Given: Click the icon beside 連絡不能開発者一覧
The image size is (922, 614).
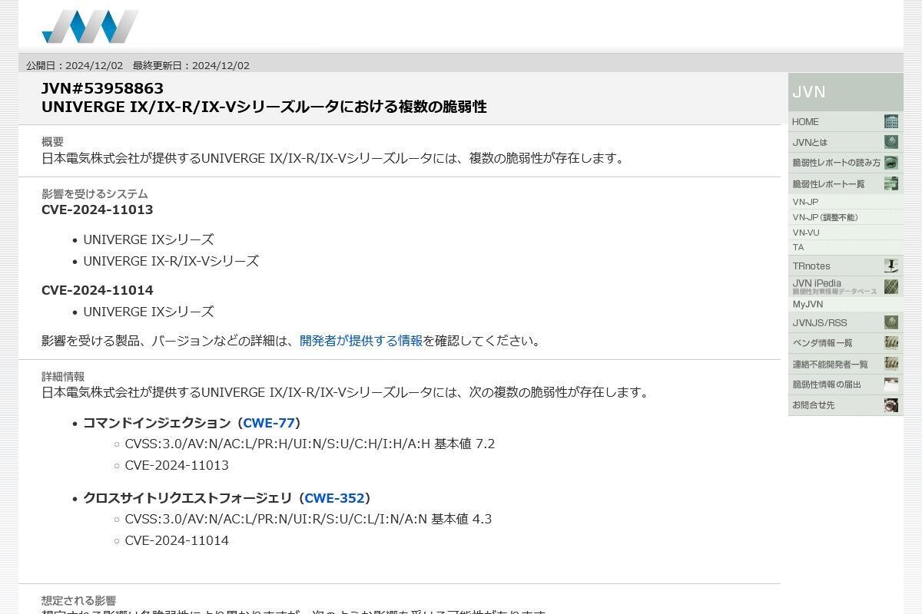Looking at the screenshot, I should click(x=891, y=364).
